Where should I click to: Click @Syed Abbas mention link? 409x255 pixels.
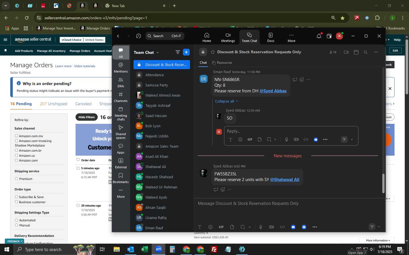[x=273, y=91]
